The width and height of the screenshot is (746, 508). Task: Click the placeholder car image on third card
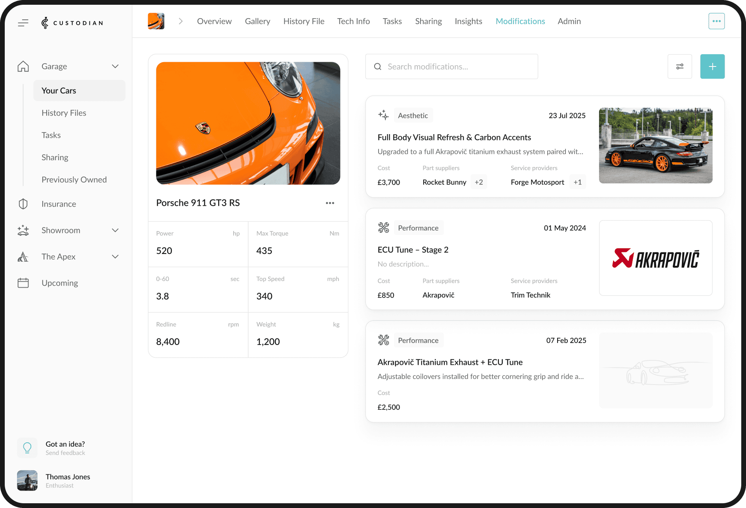[x=655, y=370]
